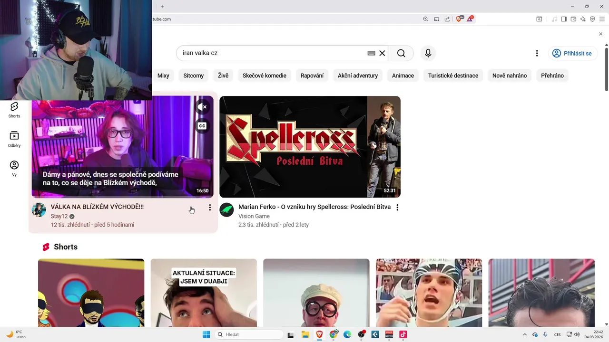Open the TikTok app in taskbar

[x=403, y=334]
